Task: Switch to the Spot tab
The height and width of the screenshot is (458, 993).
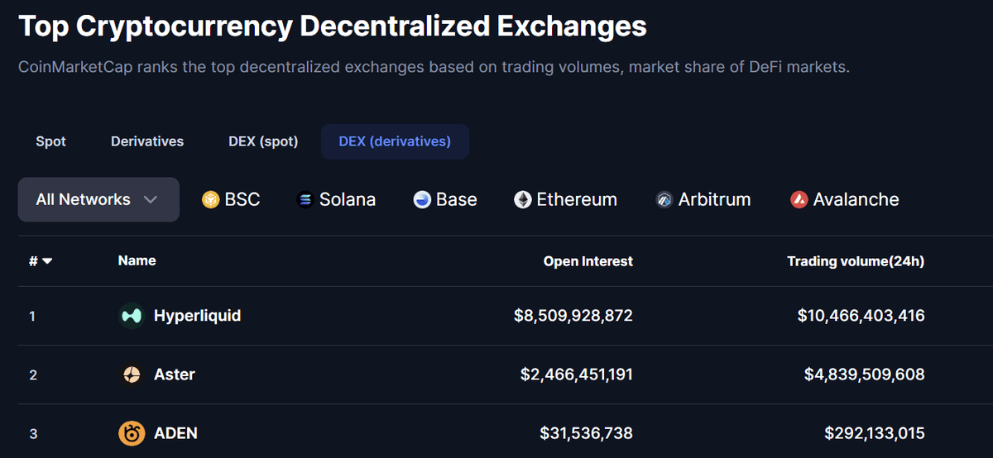Action: point(50,141)
